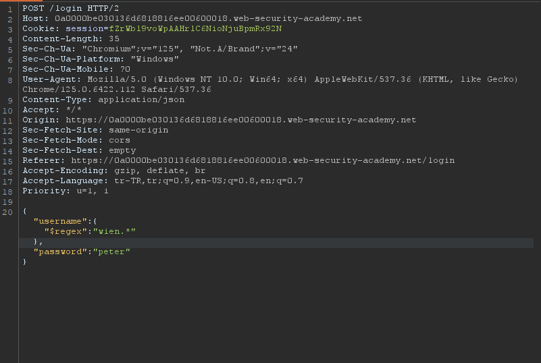The height and width of the screenshot is (363, 541).
Task: Select the Sec-Ch-Ua header line
Action: coord(160,49)
